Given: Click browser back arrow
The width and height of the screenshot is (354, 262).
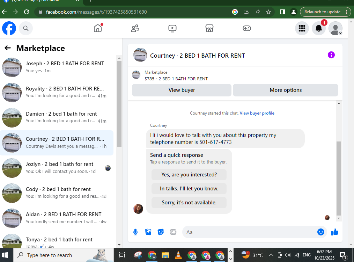Looking at the screenshot, I should [4, 12].
